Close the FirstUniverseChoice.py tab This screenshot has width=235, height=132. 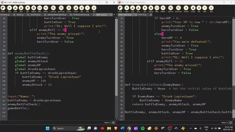point(94,15)
